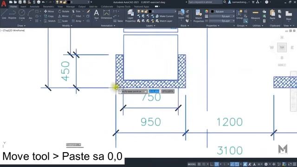Toggle object snap tracking in status bar

click(x=232, y=164)
